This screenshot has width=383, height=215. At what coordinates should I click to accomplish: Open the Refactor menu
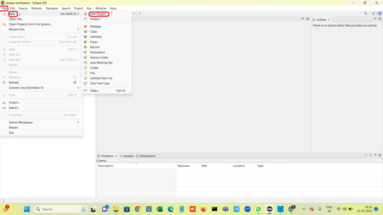coord(37,8)
